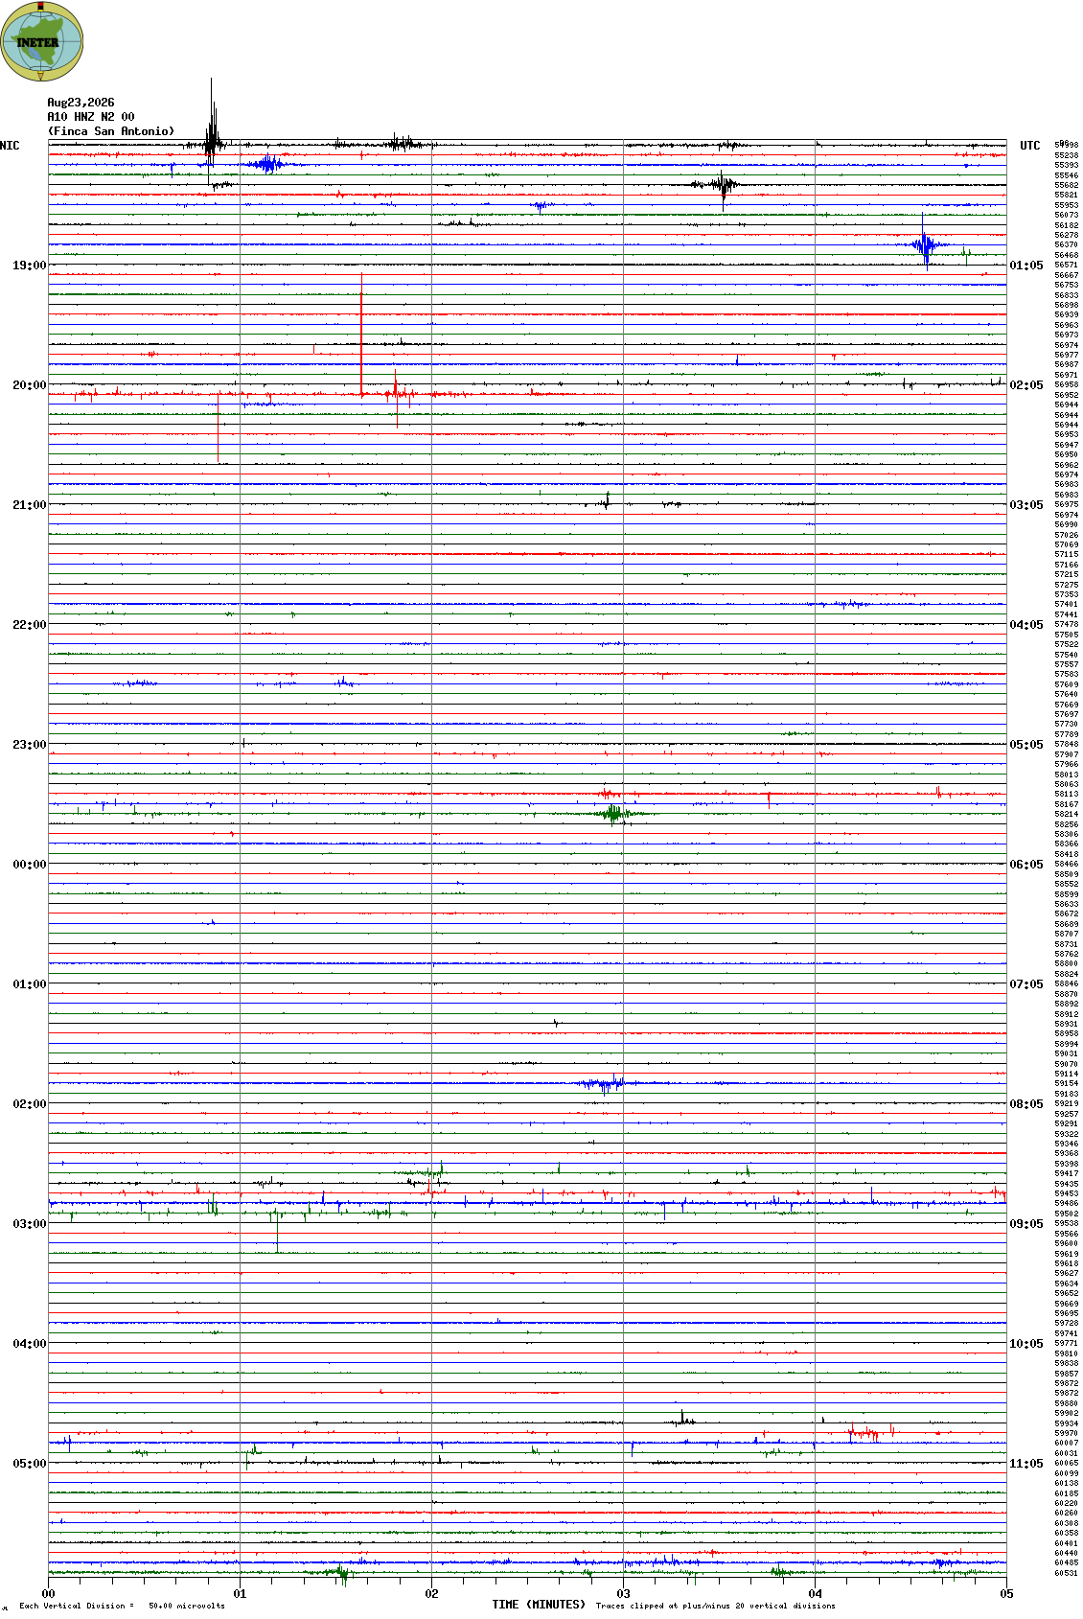Screen dimensions: 1083x1619
Task: Select the 23:00 local time label
Action: click(x=29, y=745)
